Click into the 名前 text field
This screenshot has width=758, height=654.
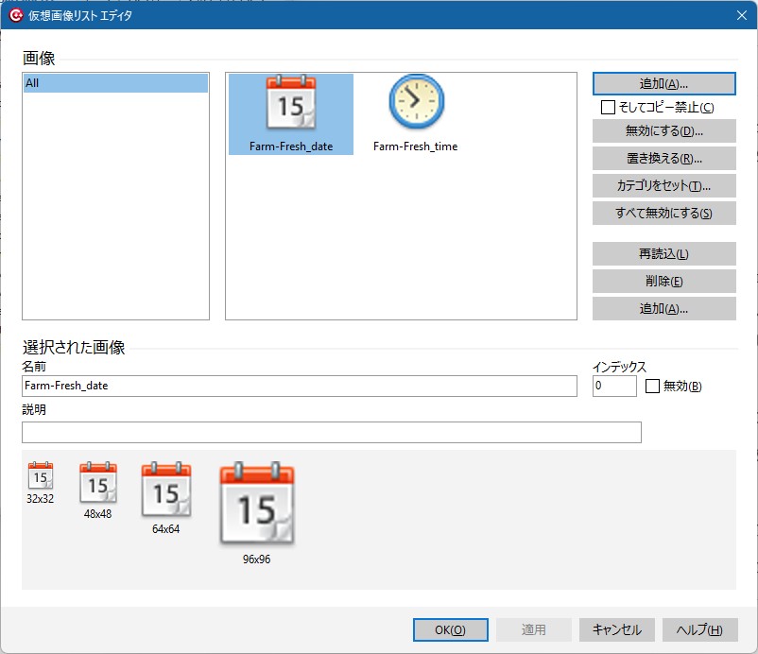click(x=299, y=386)
